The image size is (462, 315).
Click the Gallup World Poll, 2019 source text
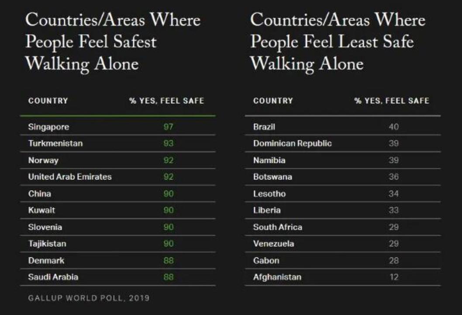coord(89,298)
